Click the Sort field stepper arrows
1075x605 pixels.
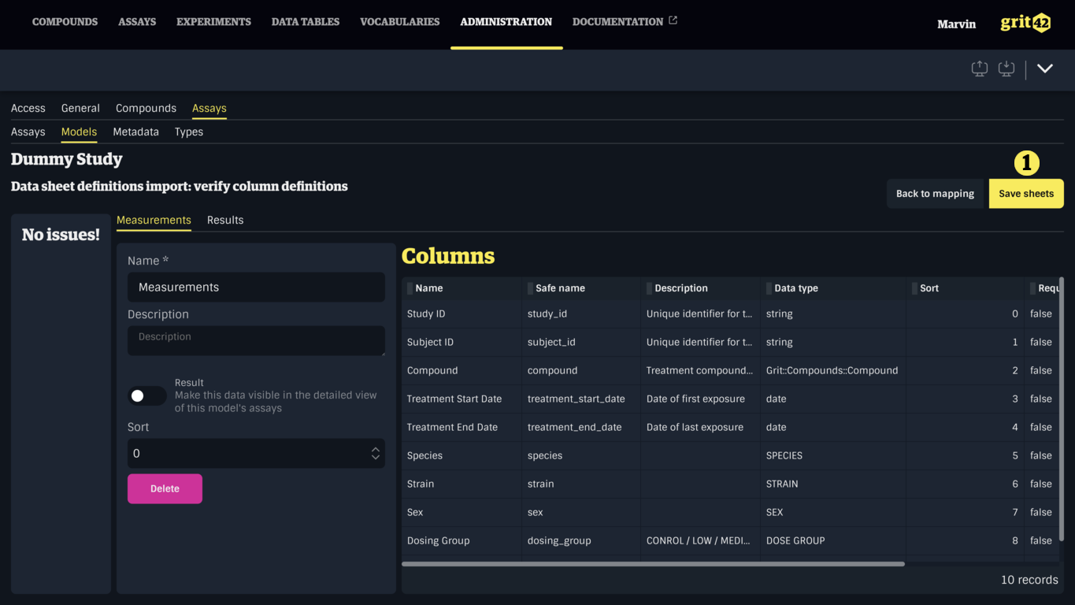pos(375,453)
